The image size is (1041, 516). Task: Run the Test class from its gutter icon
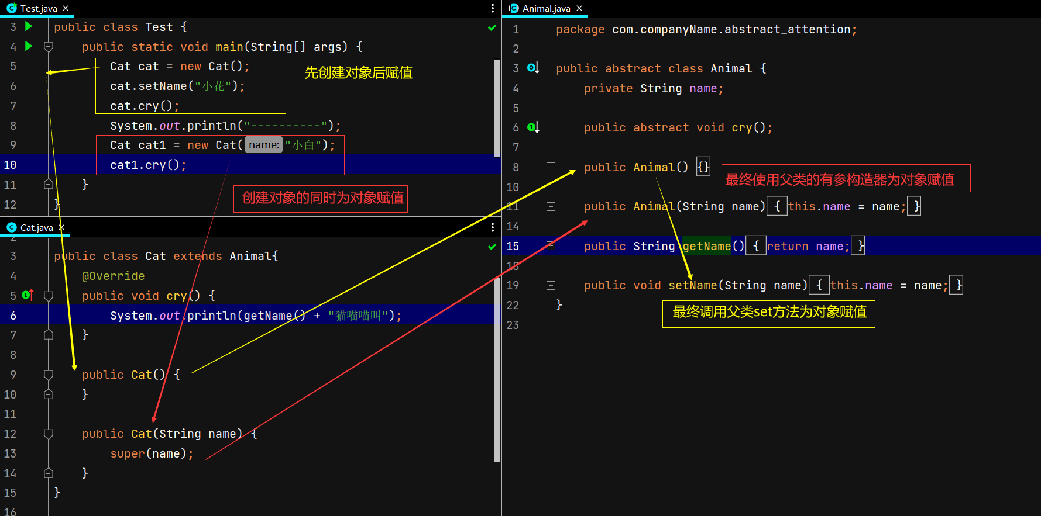coord(29,26)
